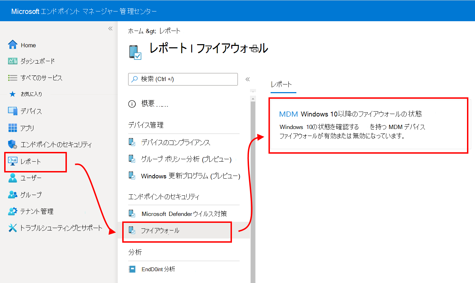
Task: Click the お気に入り favorites label
Action: [31, 94]
